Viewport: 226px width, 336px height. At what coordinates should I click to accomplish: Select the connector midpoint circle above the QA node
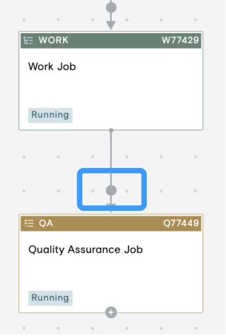coord(111,190)
